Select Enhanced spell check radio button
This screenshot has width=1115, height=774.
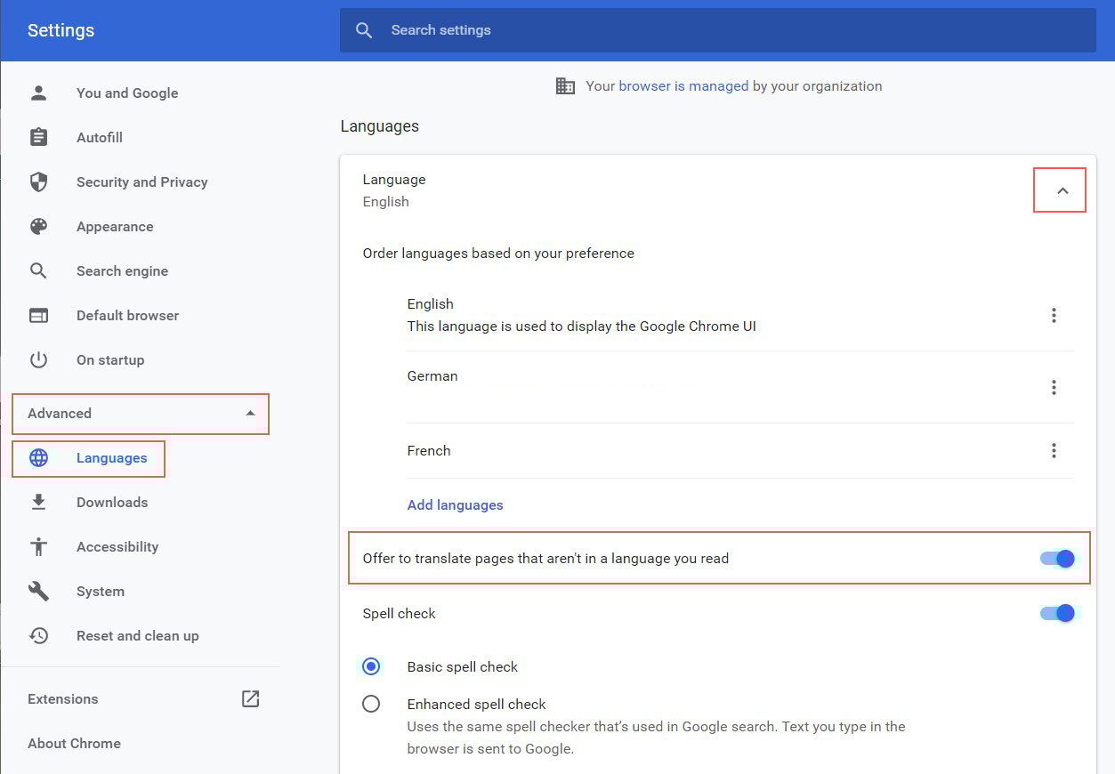tap(371, 703)
